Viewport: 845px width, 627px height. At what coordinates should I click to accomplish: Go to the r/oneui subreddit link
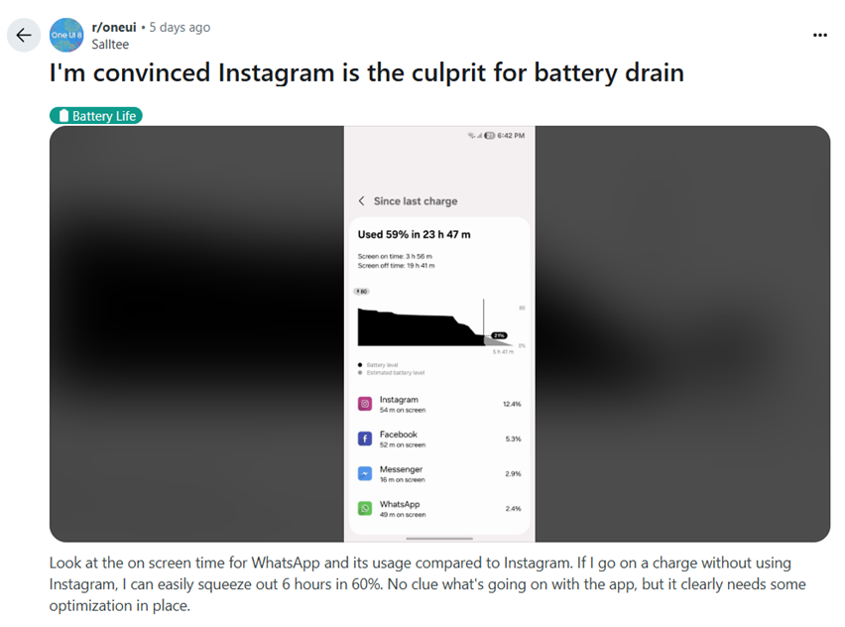coord(114,28)
